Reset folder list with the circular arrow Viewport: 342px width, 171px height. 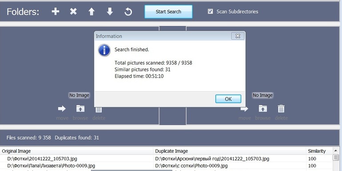[128, 12]
